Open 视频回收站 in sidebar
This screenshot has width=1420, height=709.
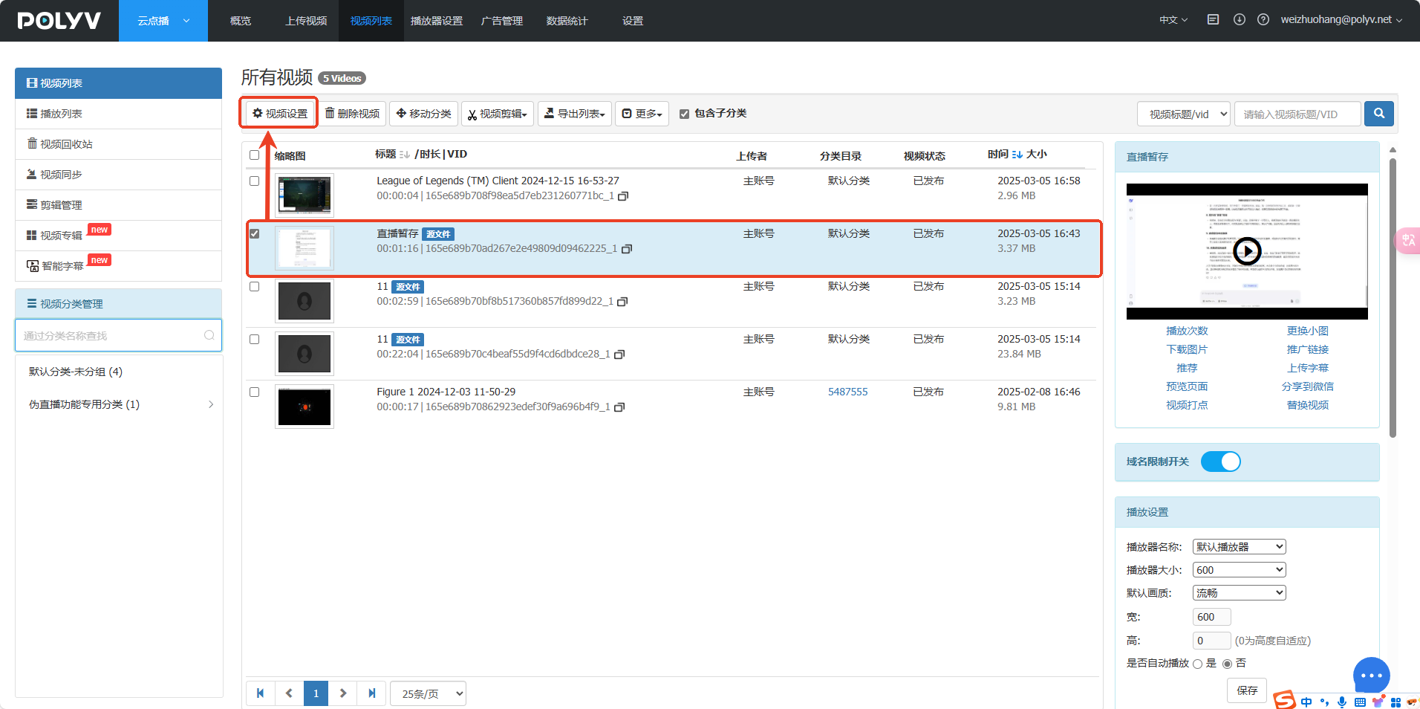[x=119, y=144]
